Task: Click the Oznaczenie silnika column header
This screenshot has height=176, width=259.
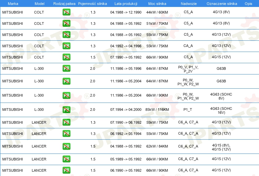Action: click(x=222, y=4)
